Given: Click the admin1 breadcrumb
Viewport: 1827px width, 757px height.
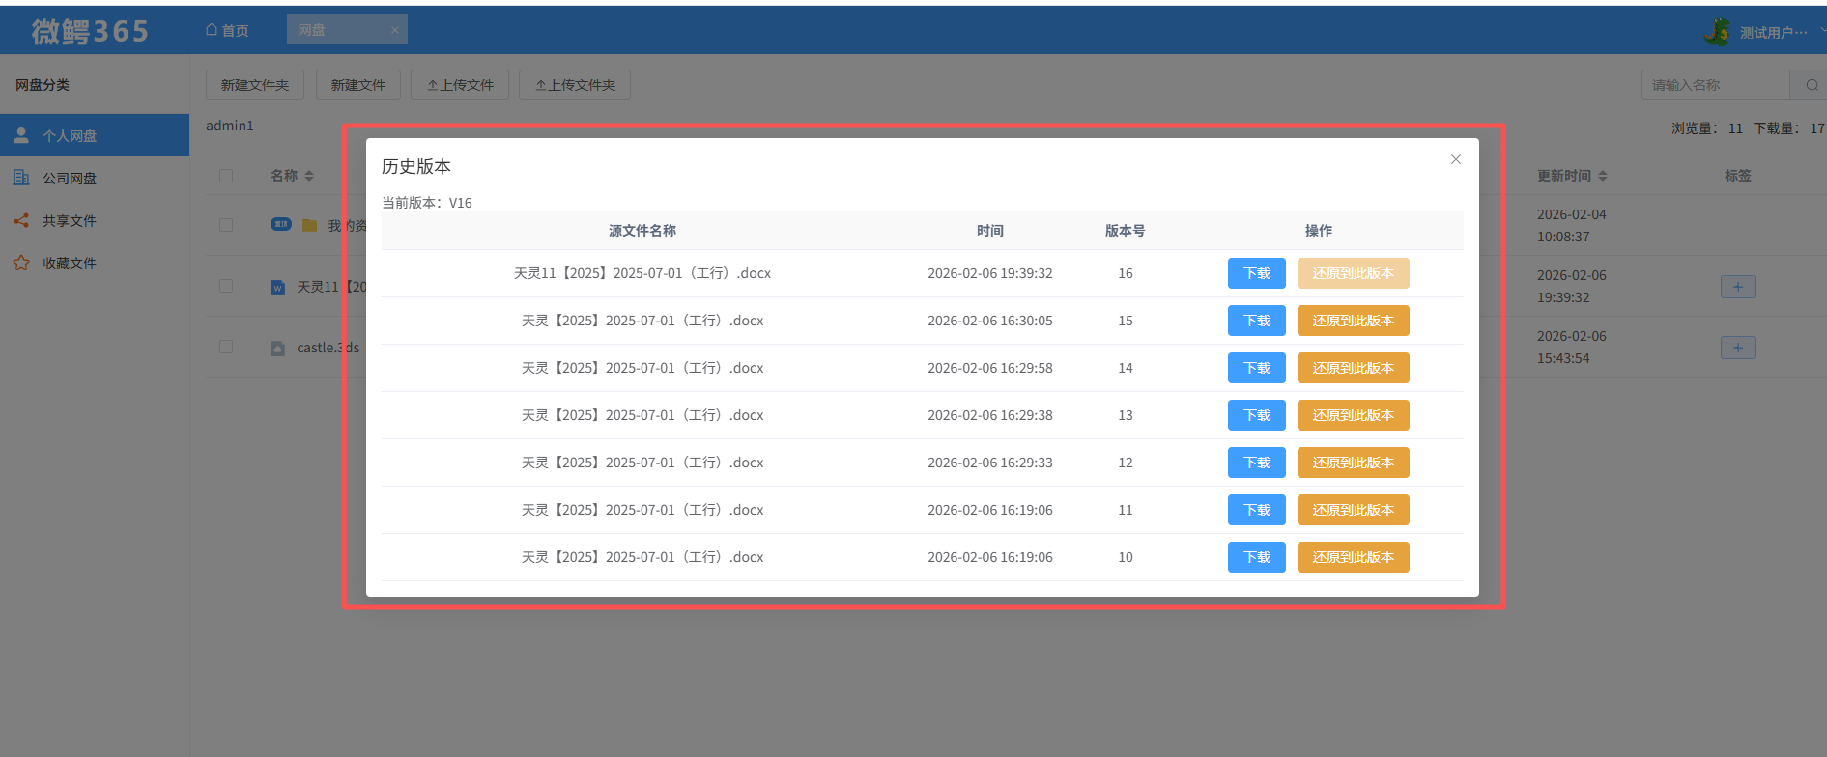Looking at the screenshot, I should 230,126.
